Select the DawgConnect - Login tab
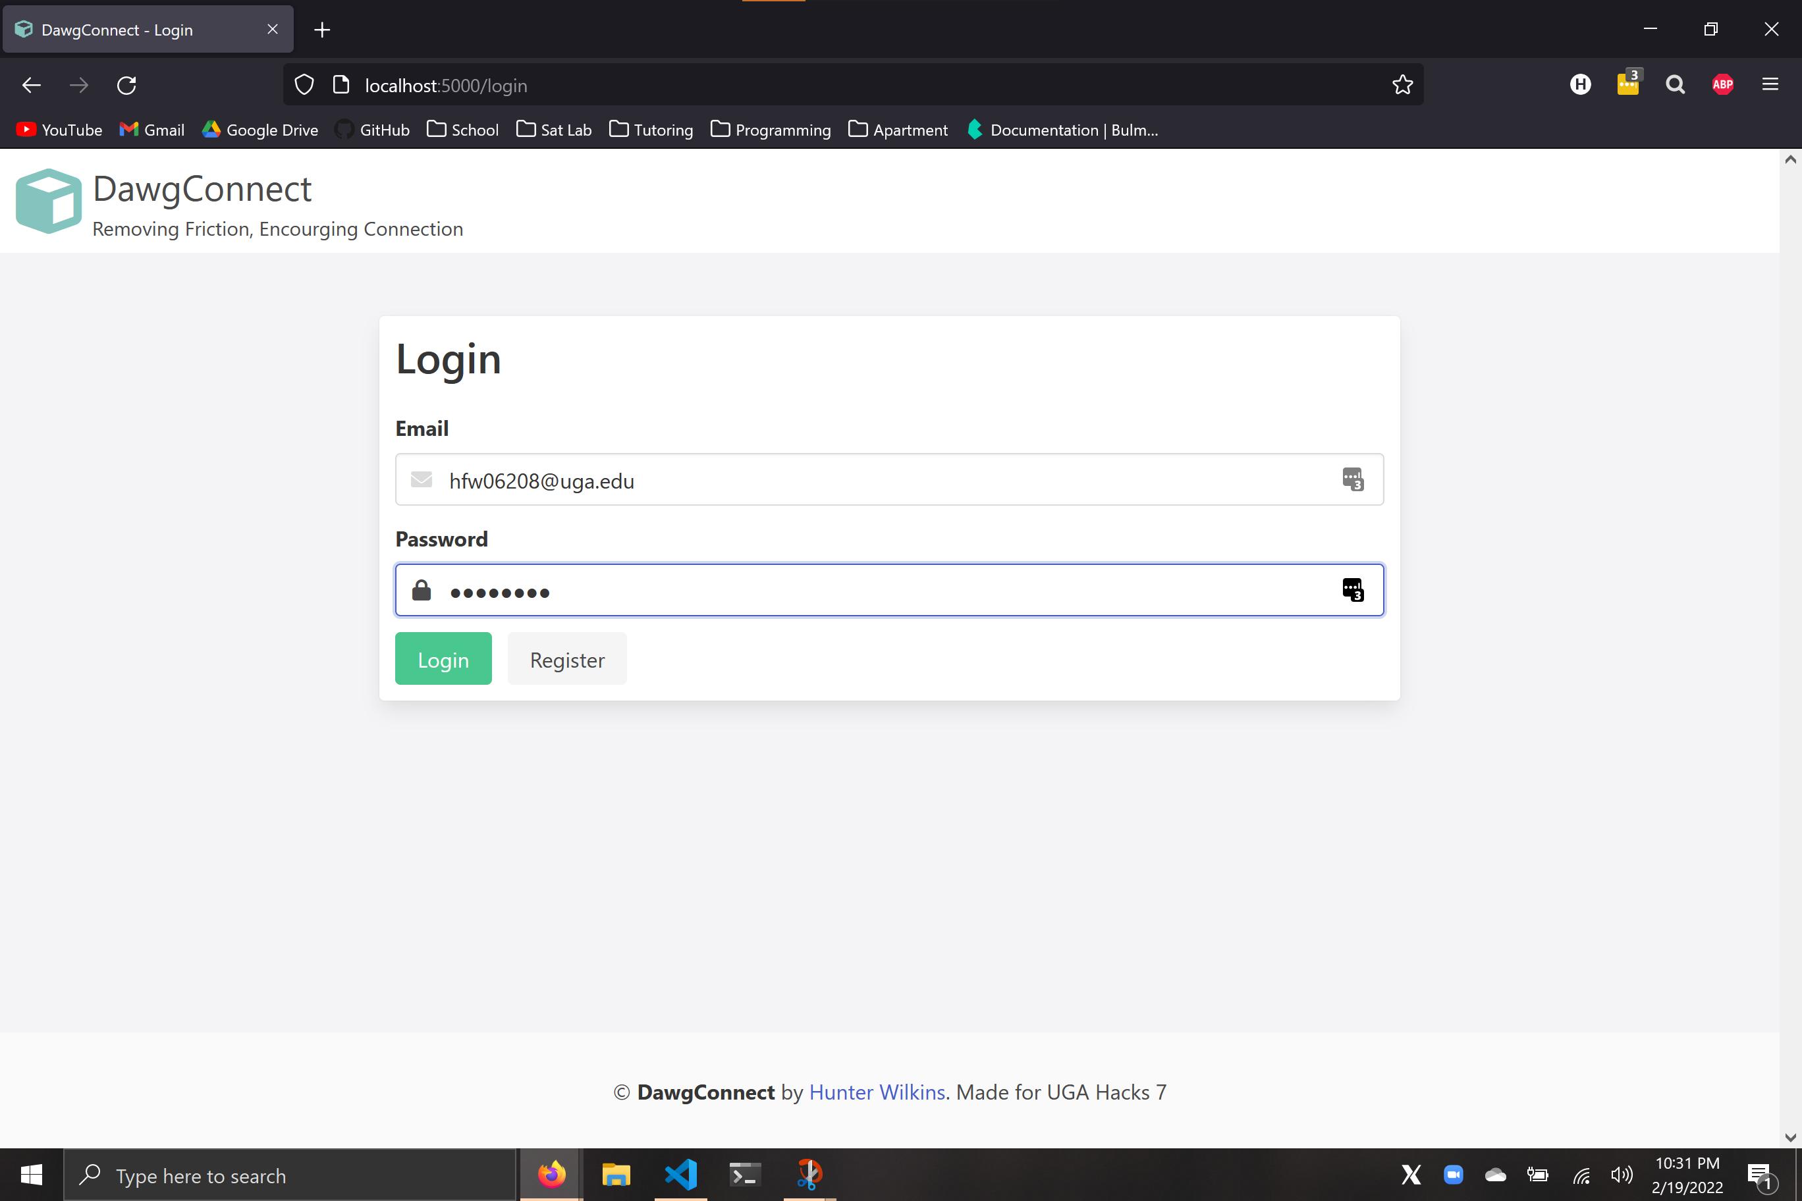 [x=138, y=30]
